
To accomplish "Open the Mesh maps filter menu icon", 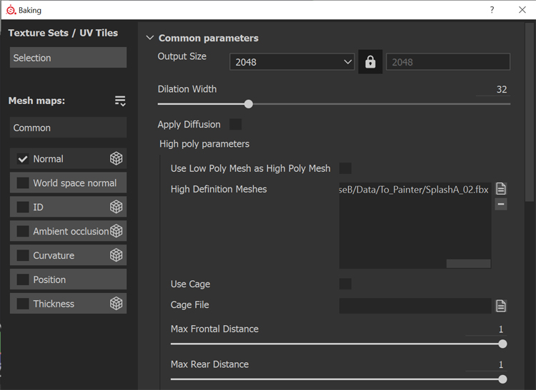I will point(120,101).
